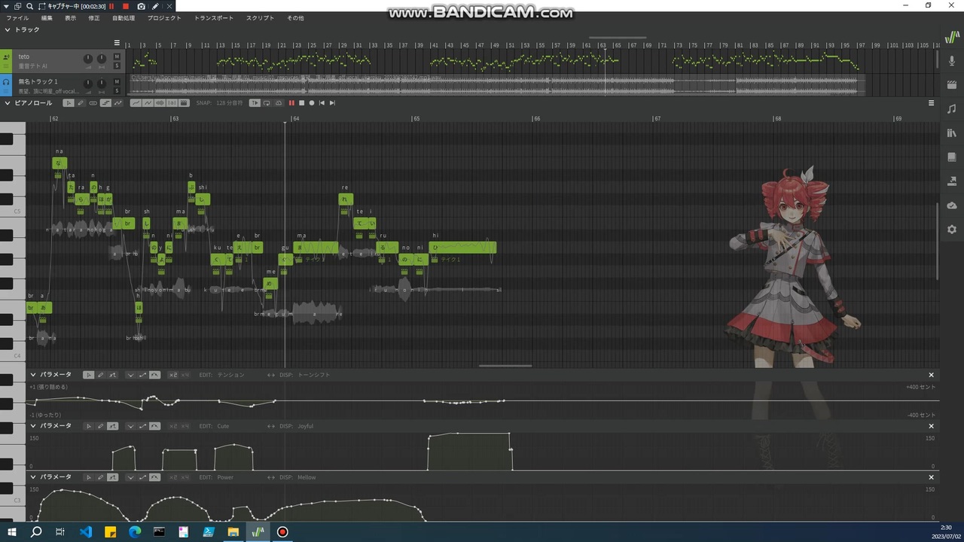Collapse the ピアノロール panel
964x542 pixels.
8,103
